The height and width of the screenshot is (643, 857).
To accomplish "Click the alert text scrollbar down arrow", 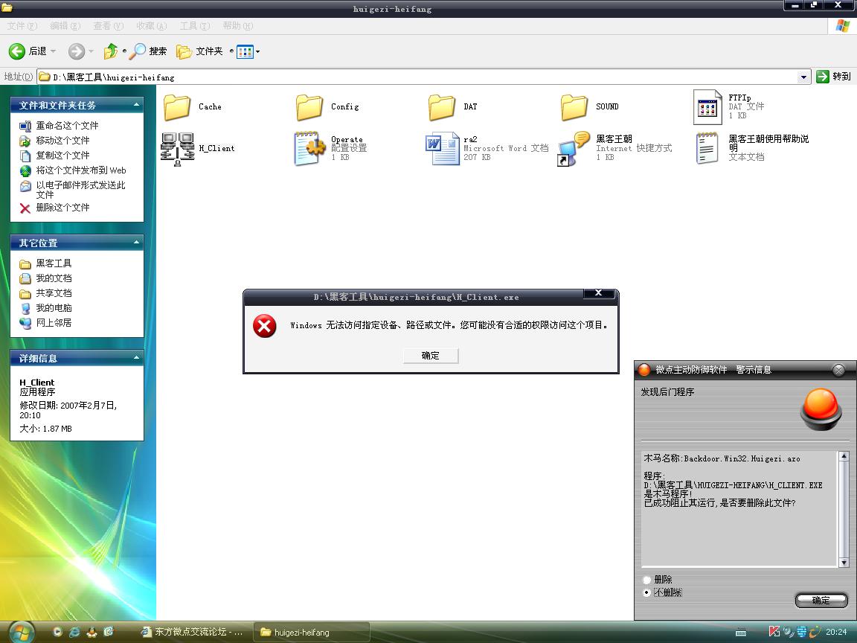I will pos(844,562).
